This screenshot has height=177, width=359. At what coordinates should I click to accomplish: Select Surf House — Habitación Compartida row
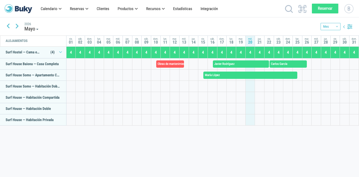click(33, 98)
